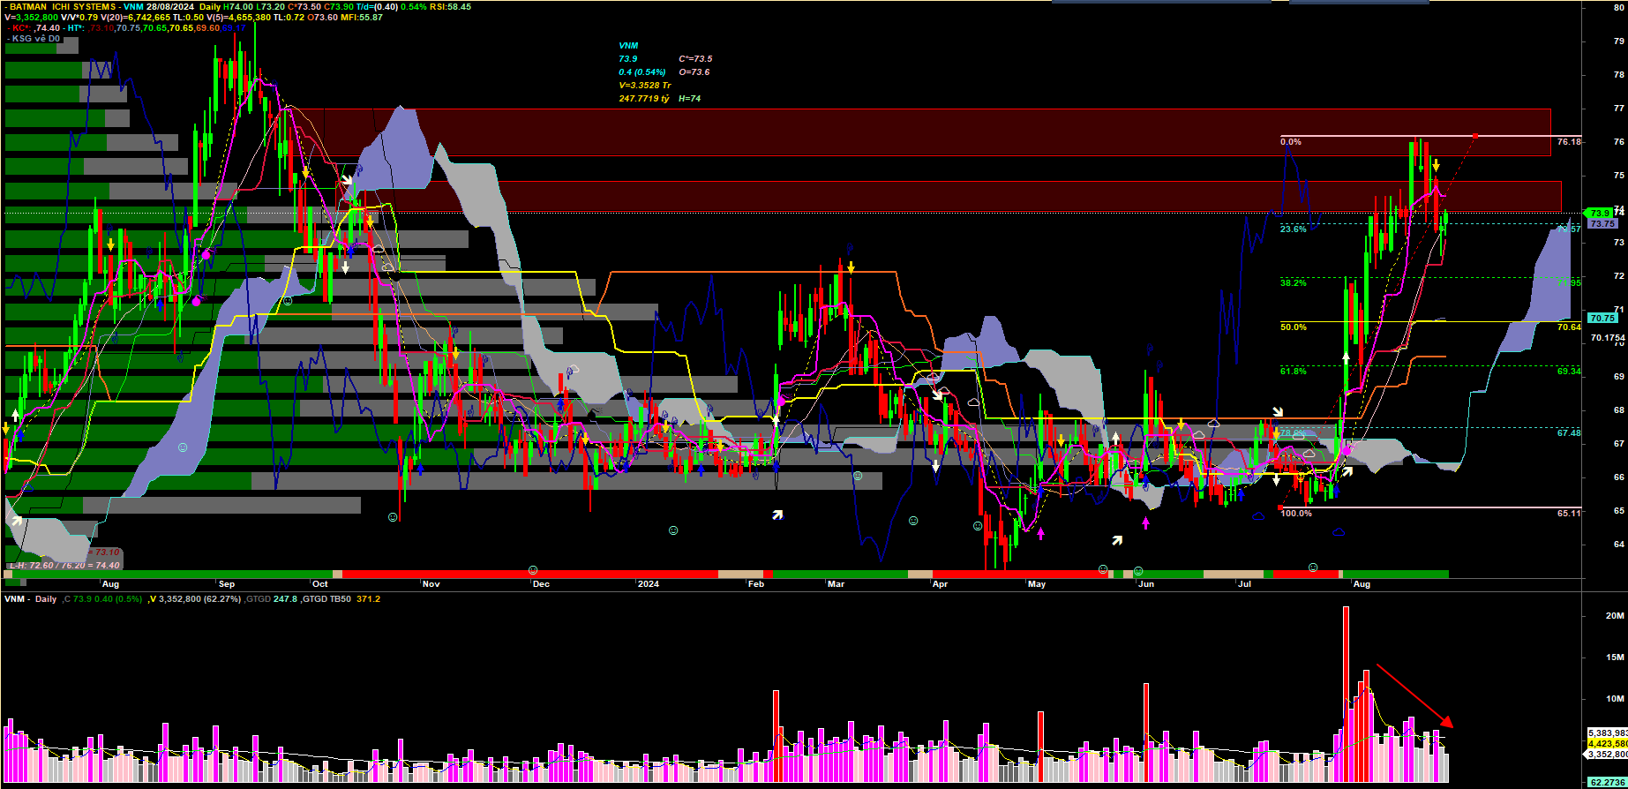Click the BATMAN ICHI SYSTEMS title text
1628x789 pixels.
coord(62,6)
